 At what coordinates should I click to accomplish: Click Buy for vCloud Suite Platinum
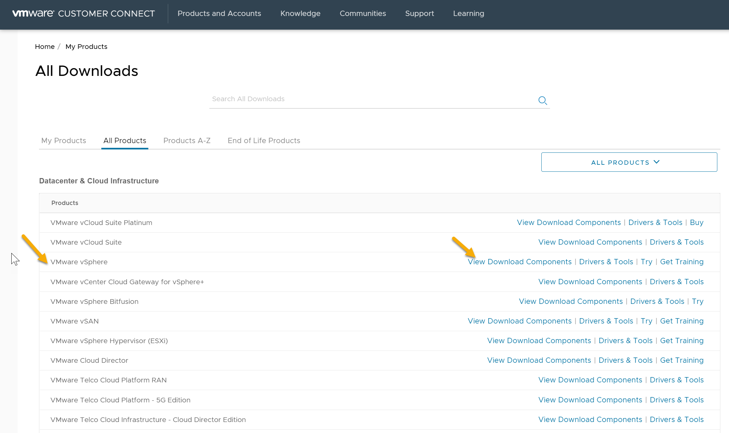coord(697,222)
